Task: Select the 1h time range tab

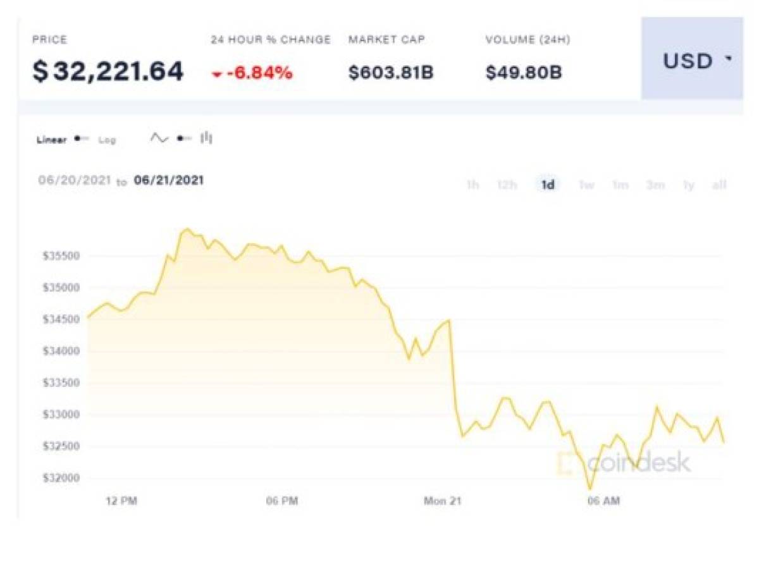Action: click(x=472, y=185)
